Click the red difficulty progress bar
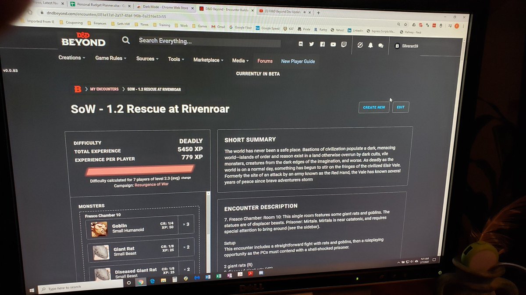This screenshot has height=295, width=526. (x=140, y=169)
